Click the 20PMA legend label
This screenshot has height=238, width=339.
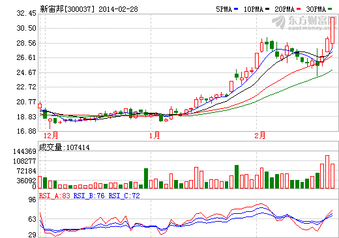pos(285,9)
